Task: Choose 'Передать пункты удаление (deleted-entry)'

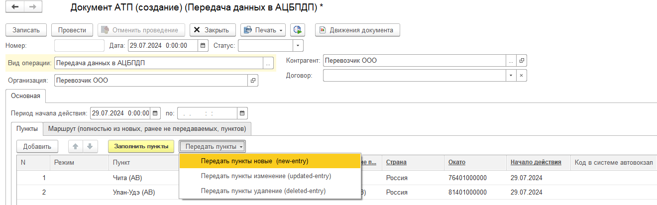Action: 263,191
